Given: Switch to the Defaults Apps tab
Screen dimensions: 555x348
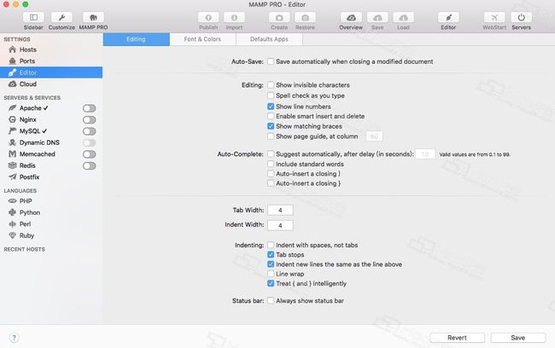Looking at the screenshot, I should point(269,39).
